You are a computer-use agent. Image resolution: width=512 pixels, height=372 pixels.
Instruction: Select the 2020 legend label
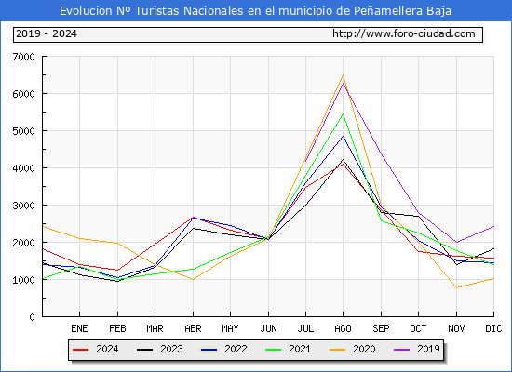364,349
